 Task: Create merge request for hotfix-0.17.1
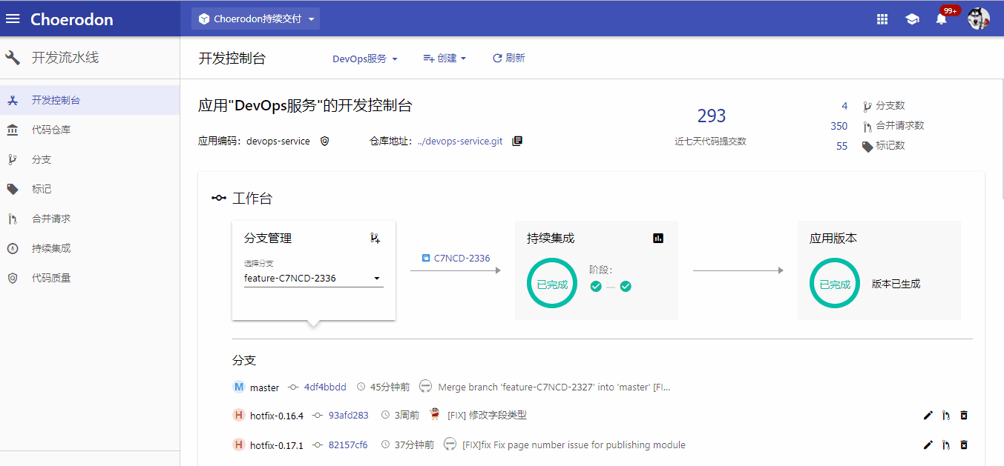pyautogui.click(x=945, y=445)
